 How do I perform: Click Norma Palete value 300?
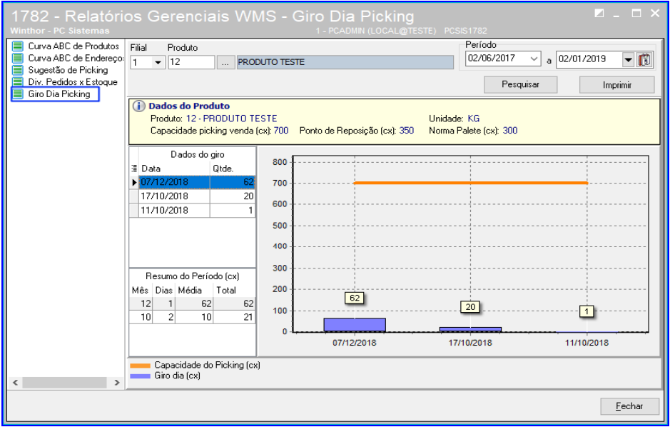click(x=510, y=131)
